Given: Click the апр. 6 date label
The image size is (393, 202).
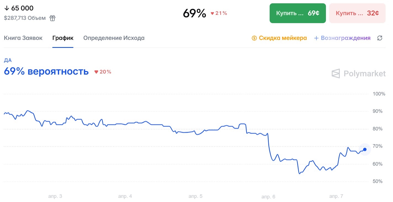Looking at the screenshot, I should point(269,197).
